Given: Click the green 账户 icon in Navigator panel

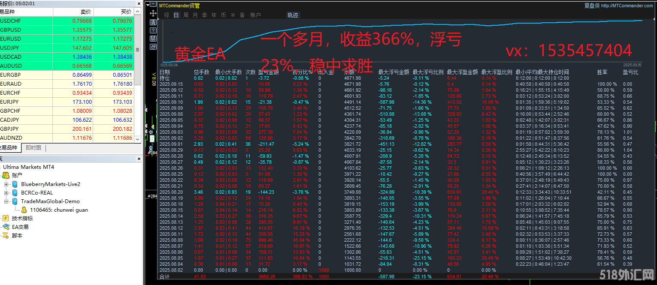Looking at the screenshot, I should pyautogui.click(x=6, y=175).
